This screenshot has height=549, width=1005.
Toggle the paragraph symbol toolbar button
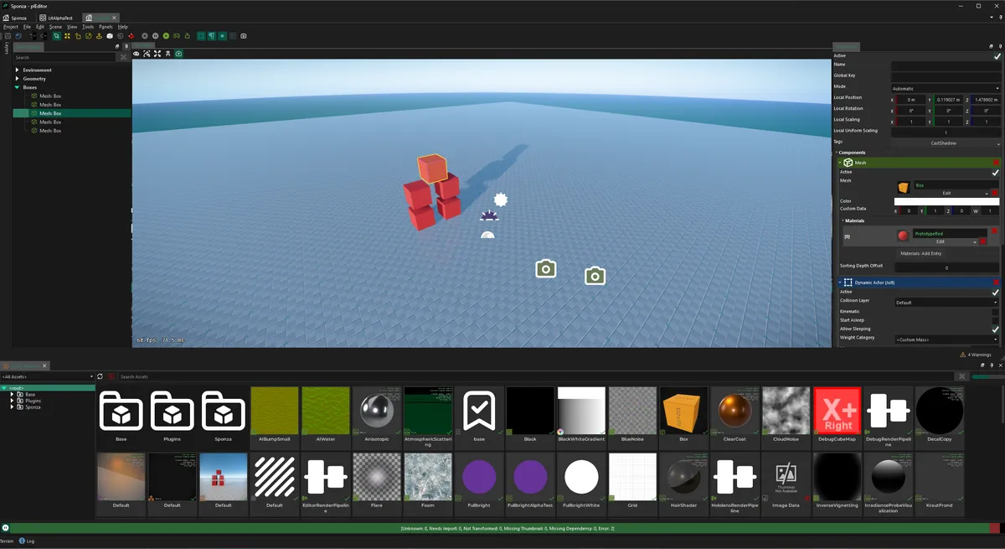tap(212, 36)
